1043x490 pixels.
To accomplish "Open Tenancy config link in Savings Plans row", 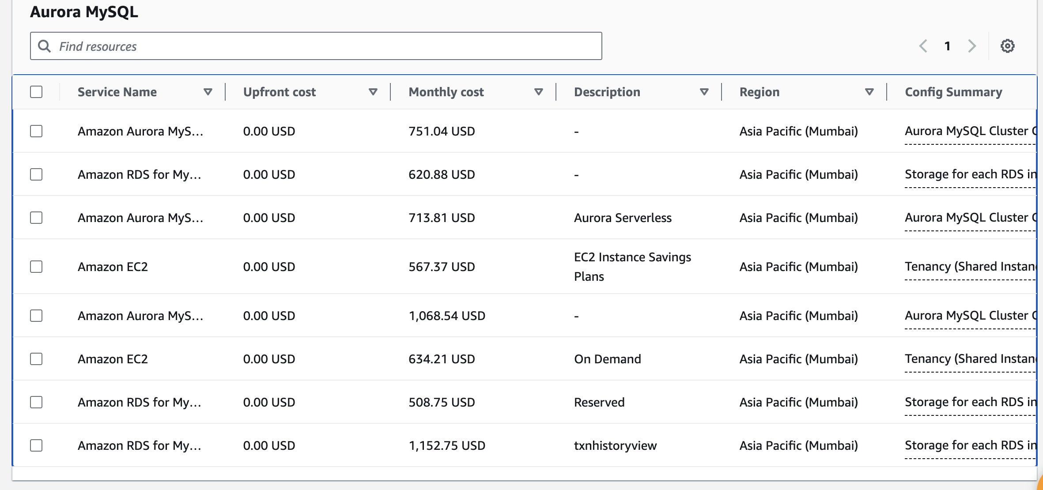I will point(970,267).
